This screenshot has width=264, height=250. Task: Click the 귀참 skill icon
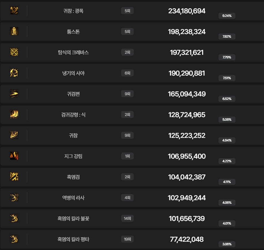[14, 135]
